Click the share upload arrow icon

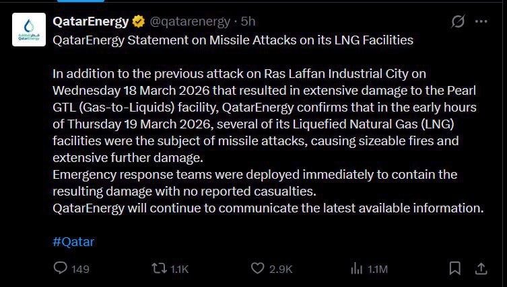click(481, 268)
